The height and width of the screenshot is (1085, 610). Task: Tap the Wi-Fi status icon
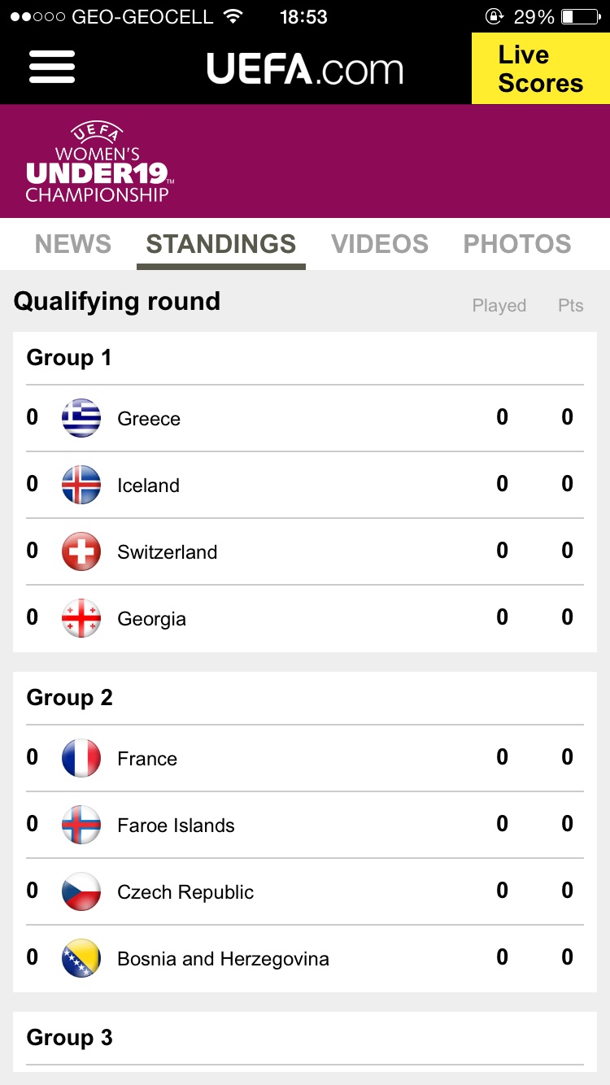click(x=233, y=16)
